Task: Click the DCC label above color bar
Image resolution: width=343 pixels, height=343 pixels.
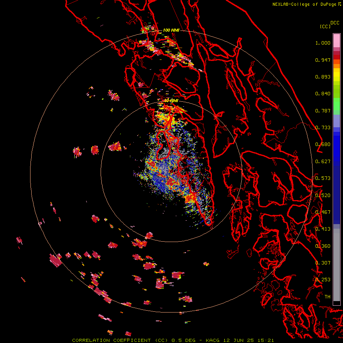Action: [335, 23]
